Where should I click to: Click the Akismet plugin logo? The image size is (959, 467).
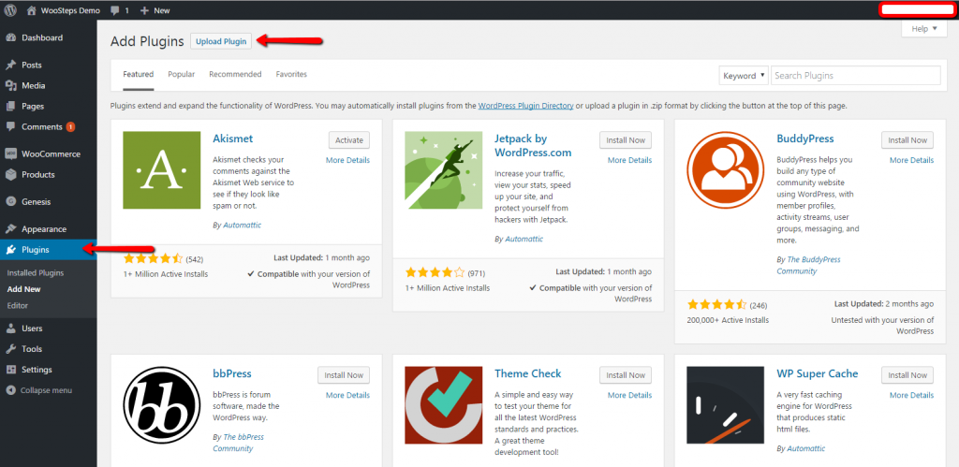[161, 170]
